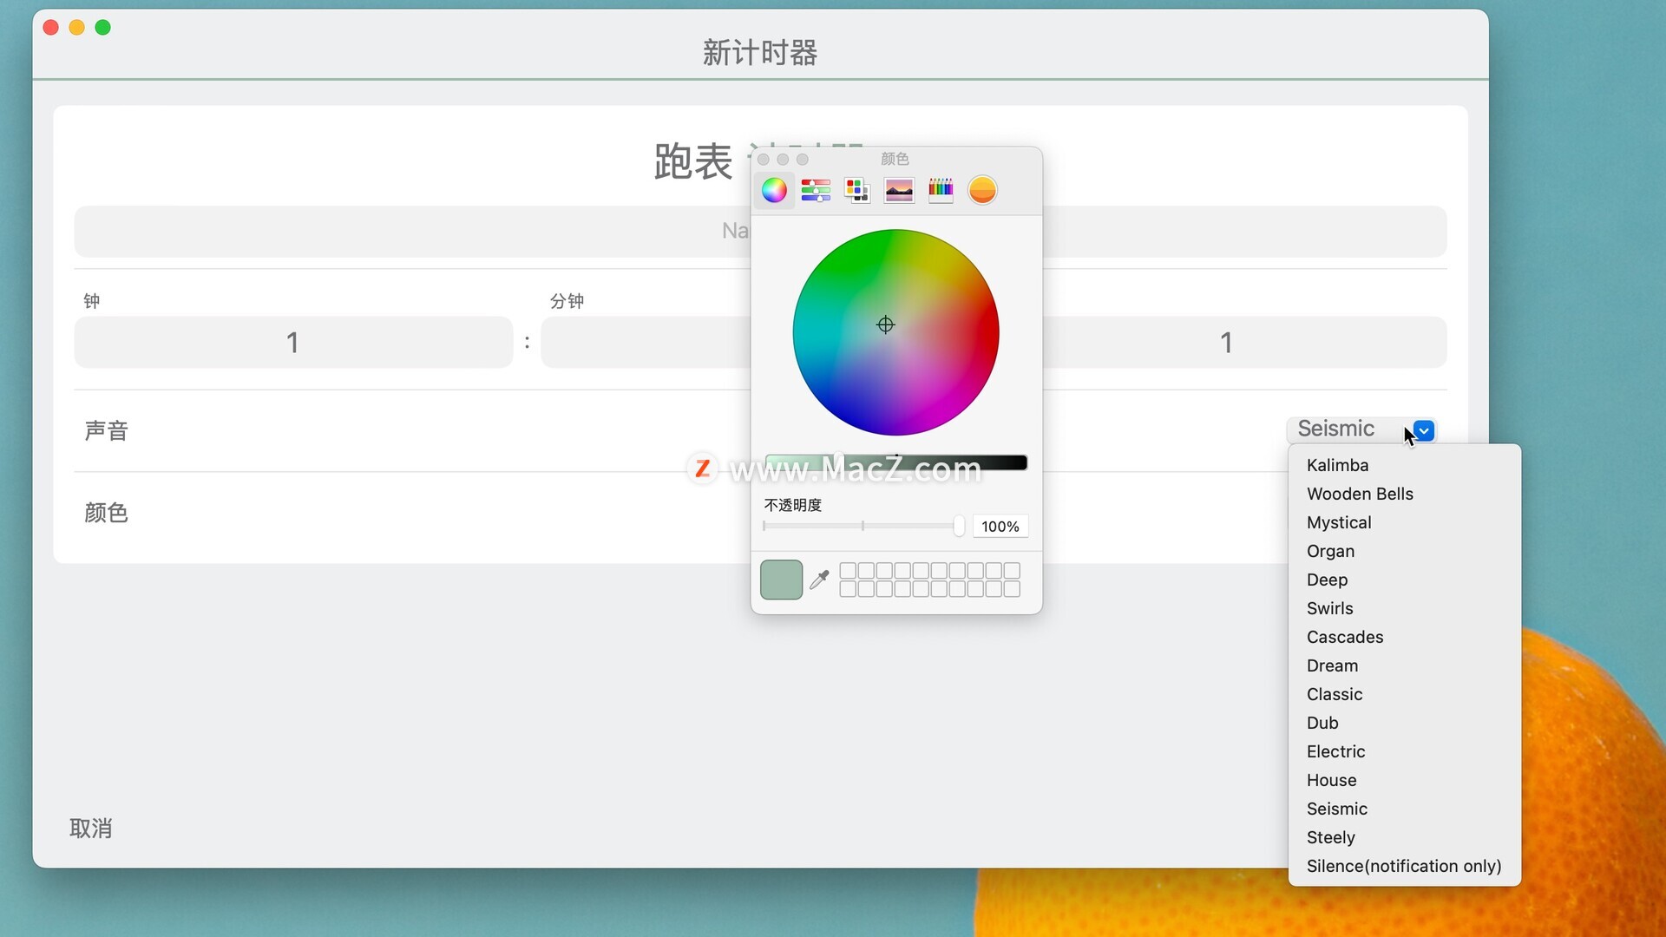Select House sound option
The image size is (1666, 937).
point(1405,780)
